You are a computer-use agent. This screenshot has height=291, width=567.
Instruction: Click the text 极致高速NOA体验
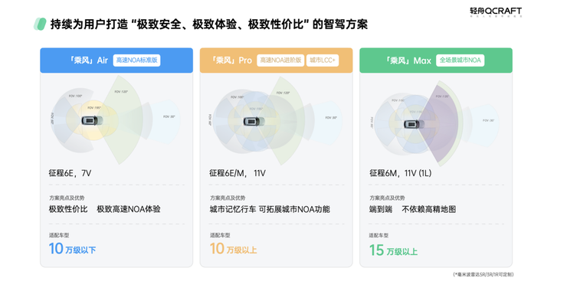[x=129, y=209]
